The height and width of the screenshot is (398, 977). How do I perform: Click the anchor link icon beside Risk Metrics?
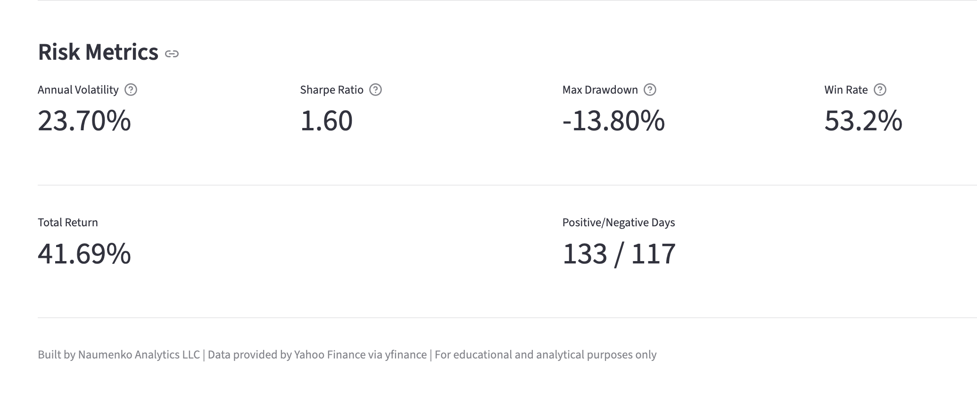tap(172, 54)
